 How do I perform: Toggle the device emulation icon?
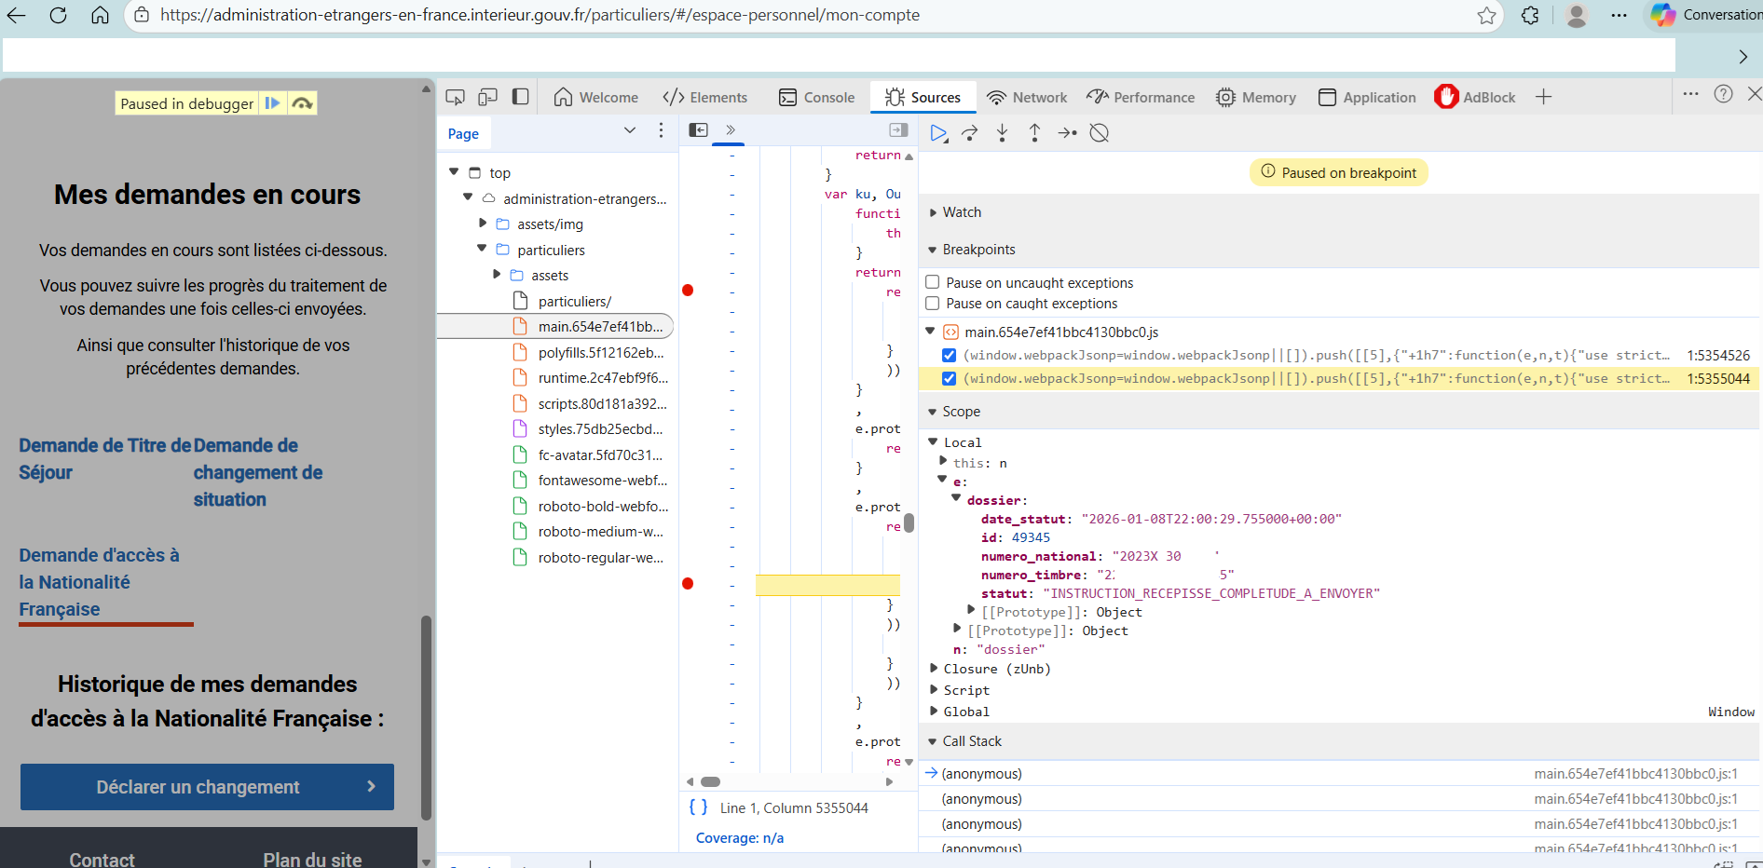coord(487,97)
